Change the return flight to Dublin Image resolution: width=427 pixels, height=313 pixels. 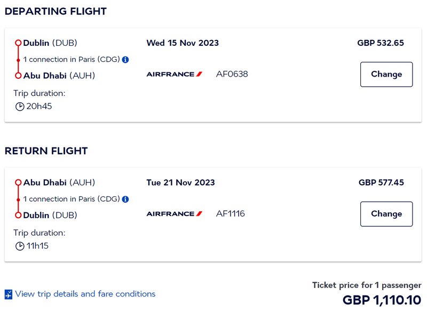[x=386, y=214]
